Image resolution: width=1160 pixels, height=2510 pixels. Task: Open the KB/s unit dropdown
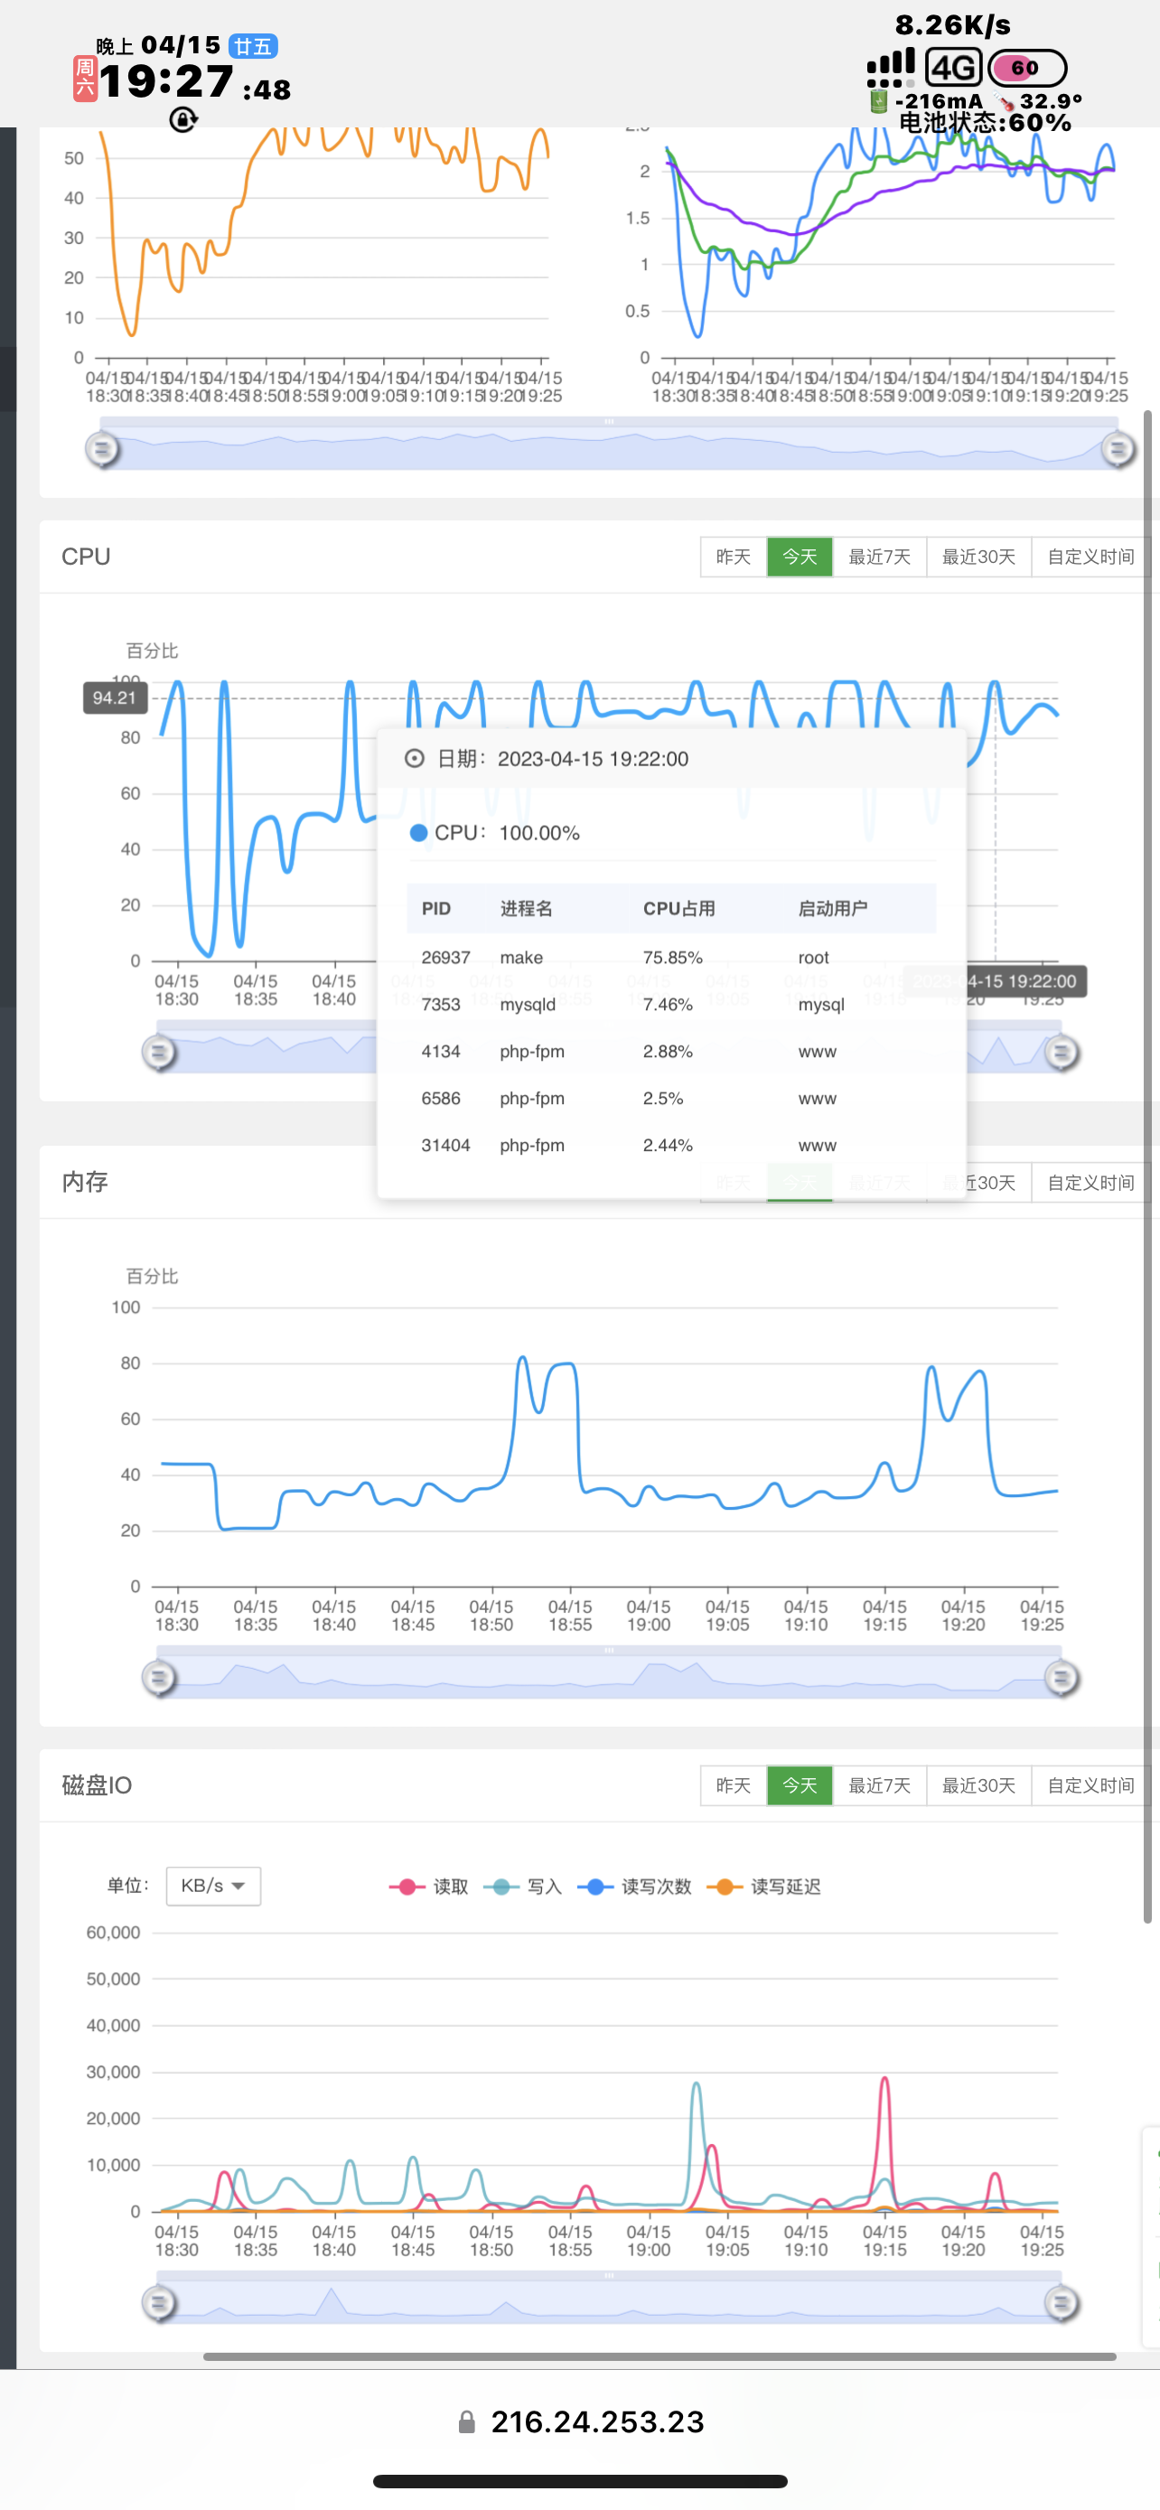[213, 1886]
